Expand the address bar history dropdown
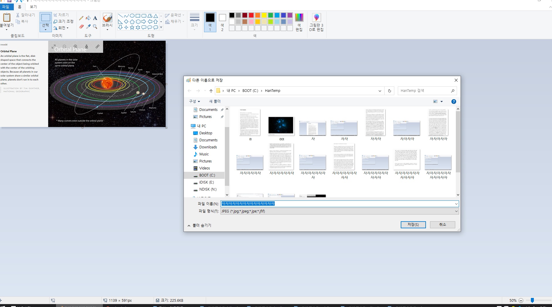 (380, 91)
